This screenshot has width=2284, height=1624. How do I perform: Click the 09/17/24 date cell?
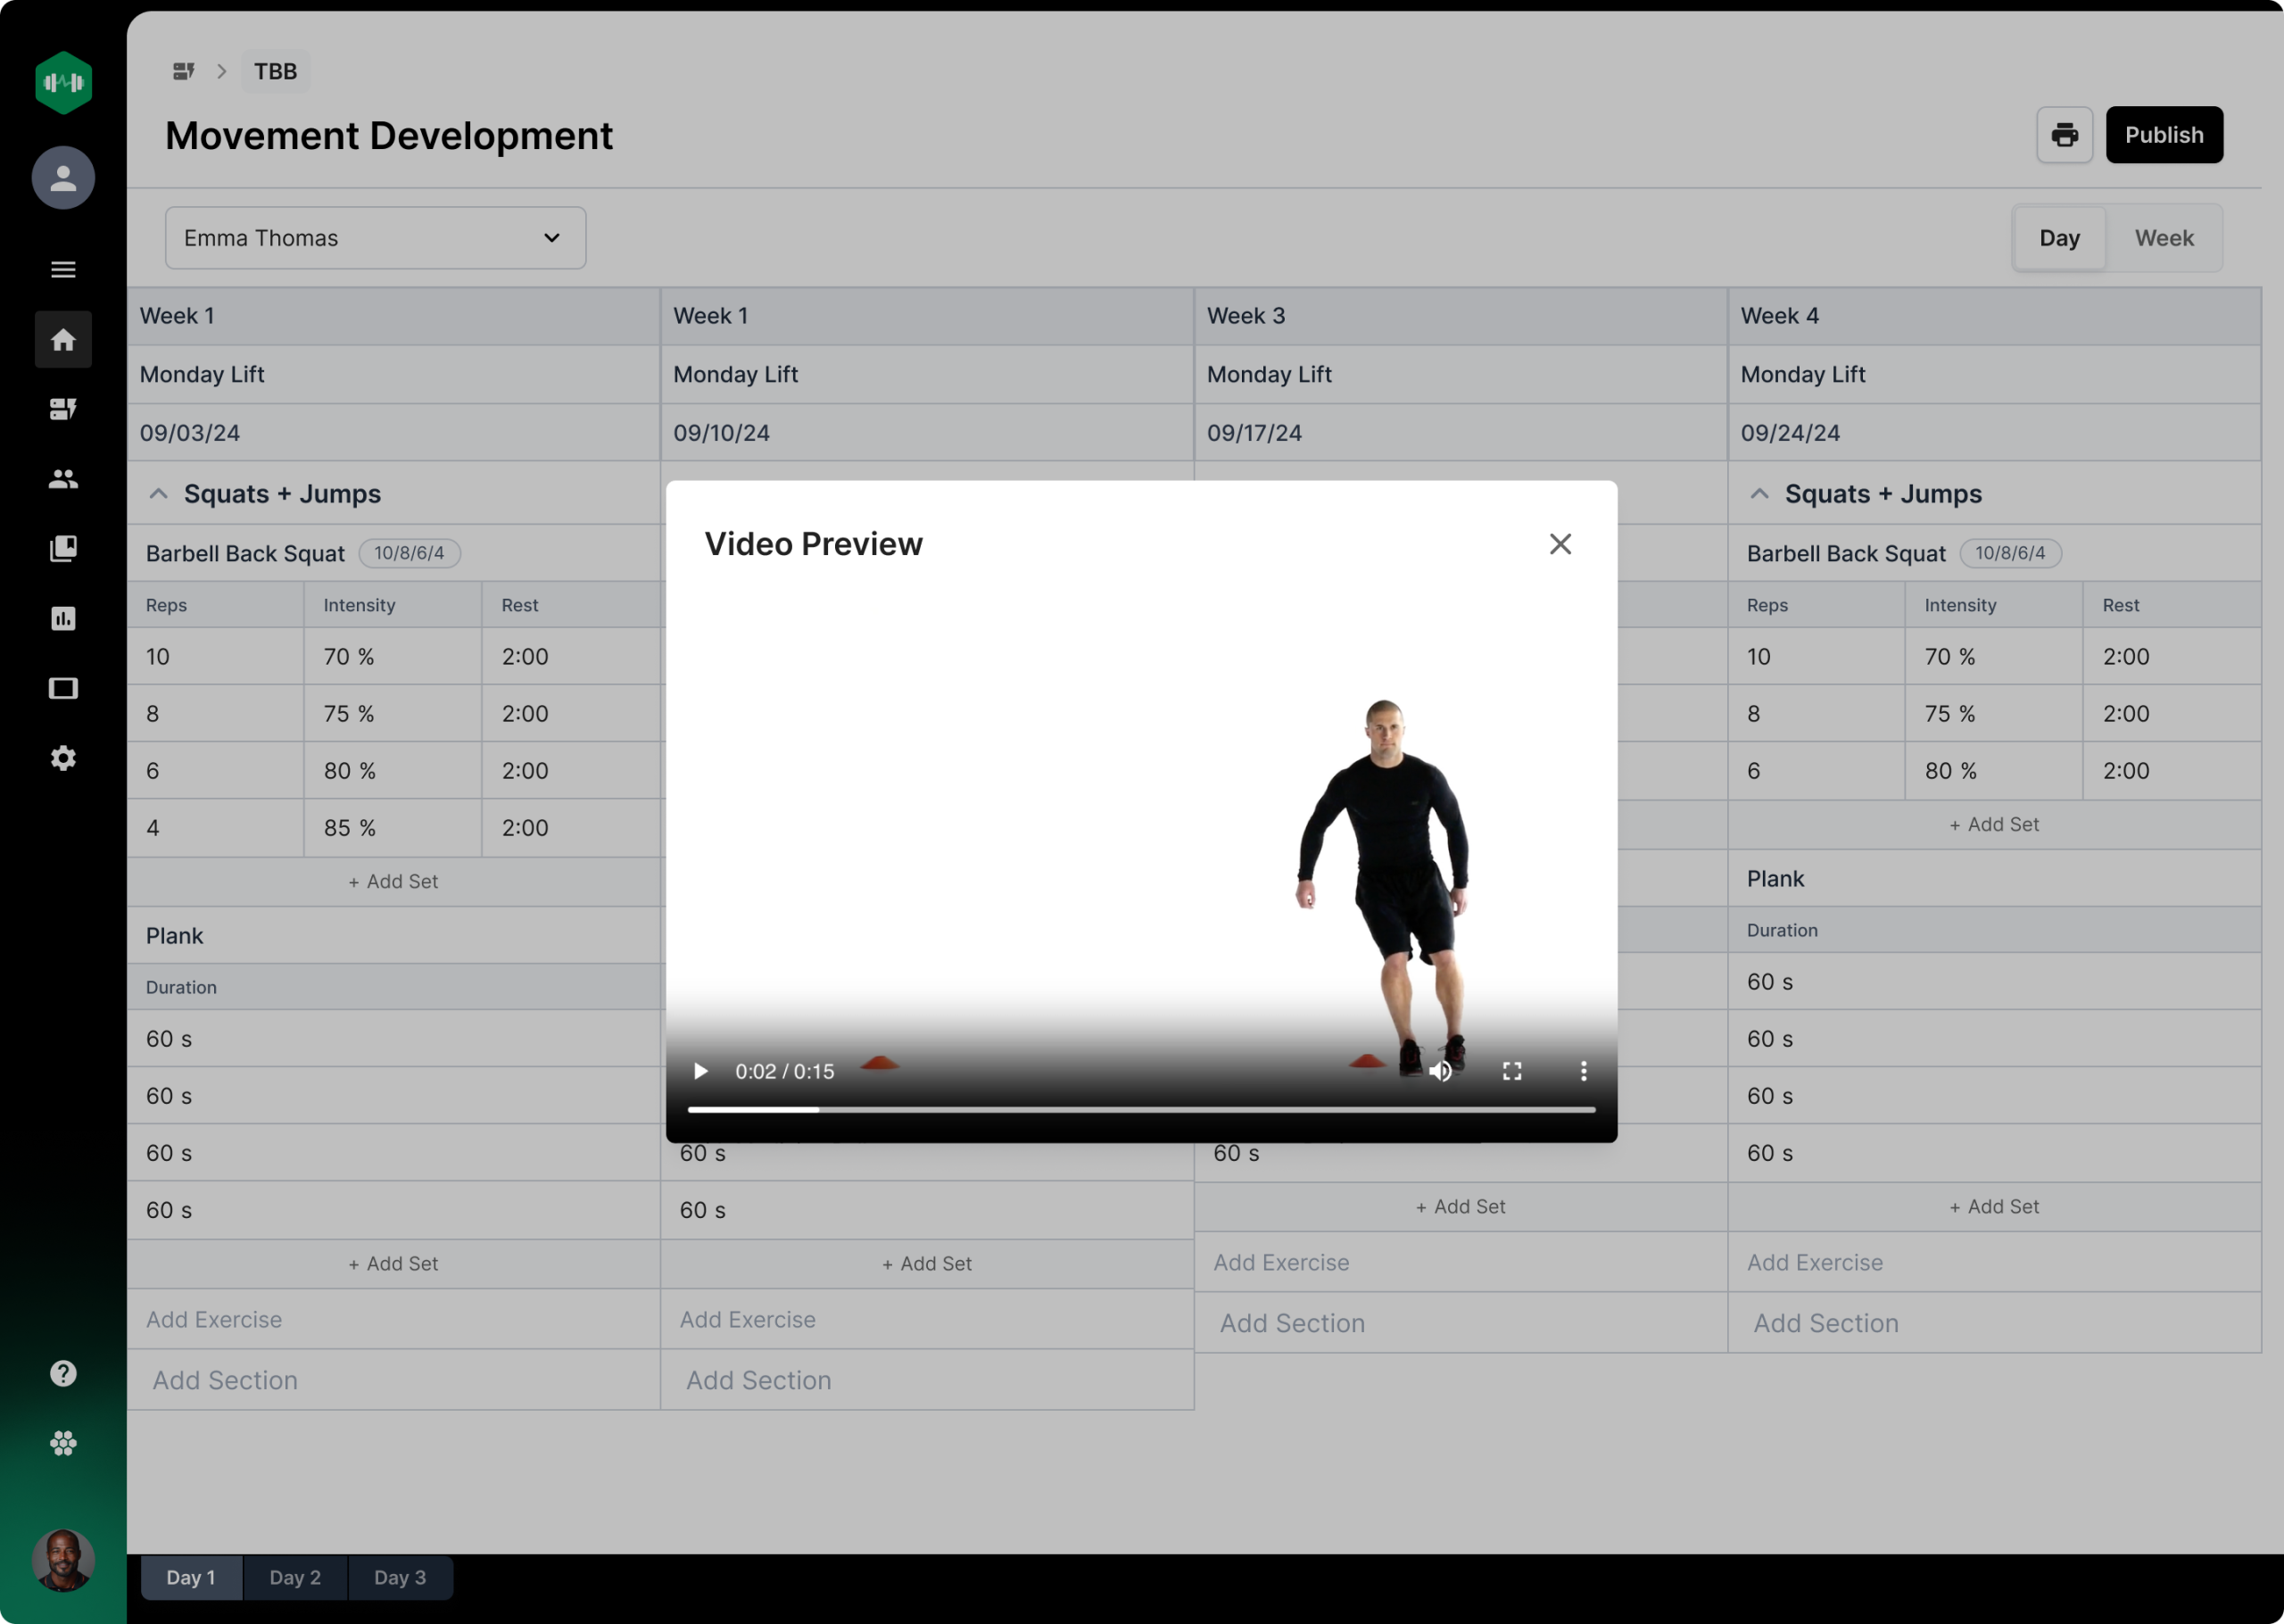1461,433
